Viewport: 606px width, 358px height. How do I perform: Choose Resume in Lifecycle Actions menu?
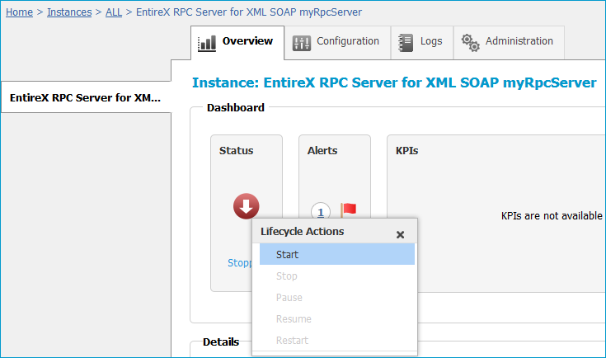click(x=337, y=319)
